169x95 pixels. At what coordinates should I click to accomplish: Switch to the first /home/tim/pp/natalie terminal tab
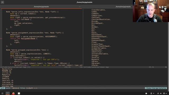coord(41,7)
